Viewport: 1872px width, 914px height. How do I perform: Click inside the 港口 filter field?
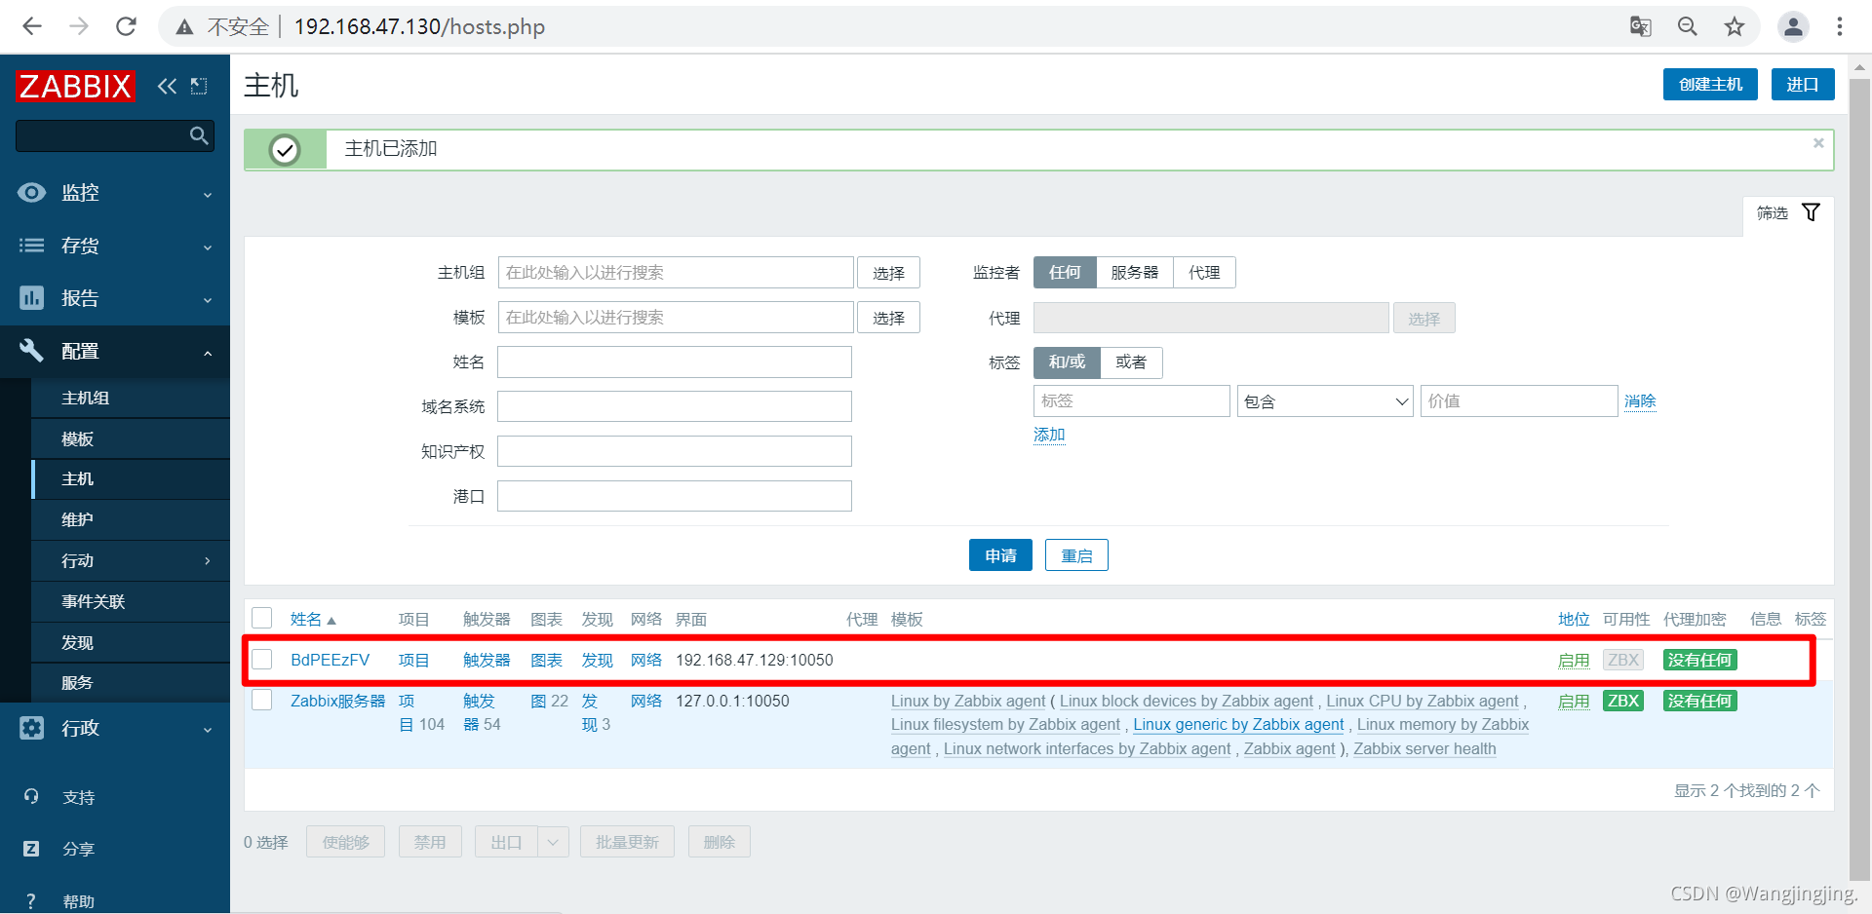[x=675, y=496]
